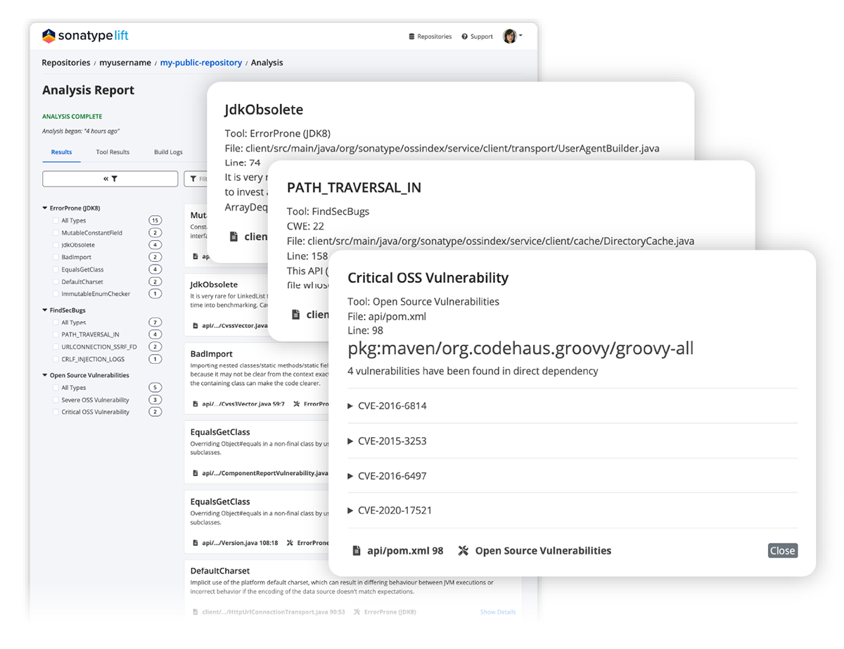Click file icon beside HttpUrlConnectionTransport.java 90:53
844x649 pixels.
coord(195,612)
